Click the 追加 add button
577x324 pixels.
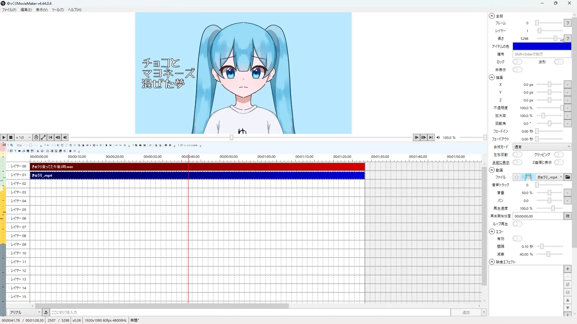[x=466, y=312]
